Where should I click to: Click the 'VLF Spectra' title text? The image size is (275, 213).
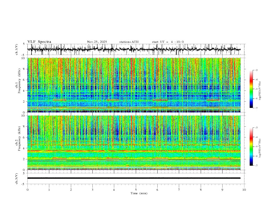[x=39, y=42]
